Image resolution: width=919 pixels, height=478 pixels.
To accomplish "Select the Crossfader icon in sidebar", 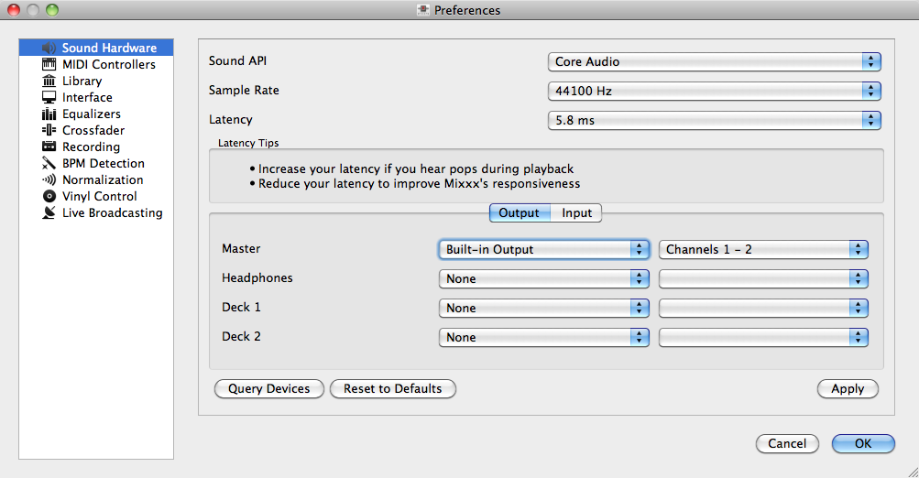I will tap(49, 131).
